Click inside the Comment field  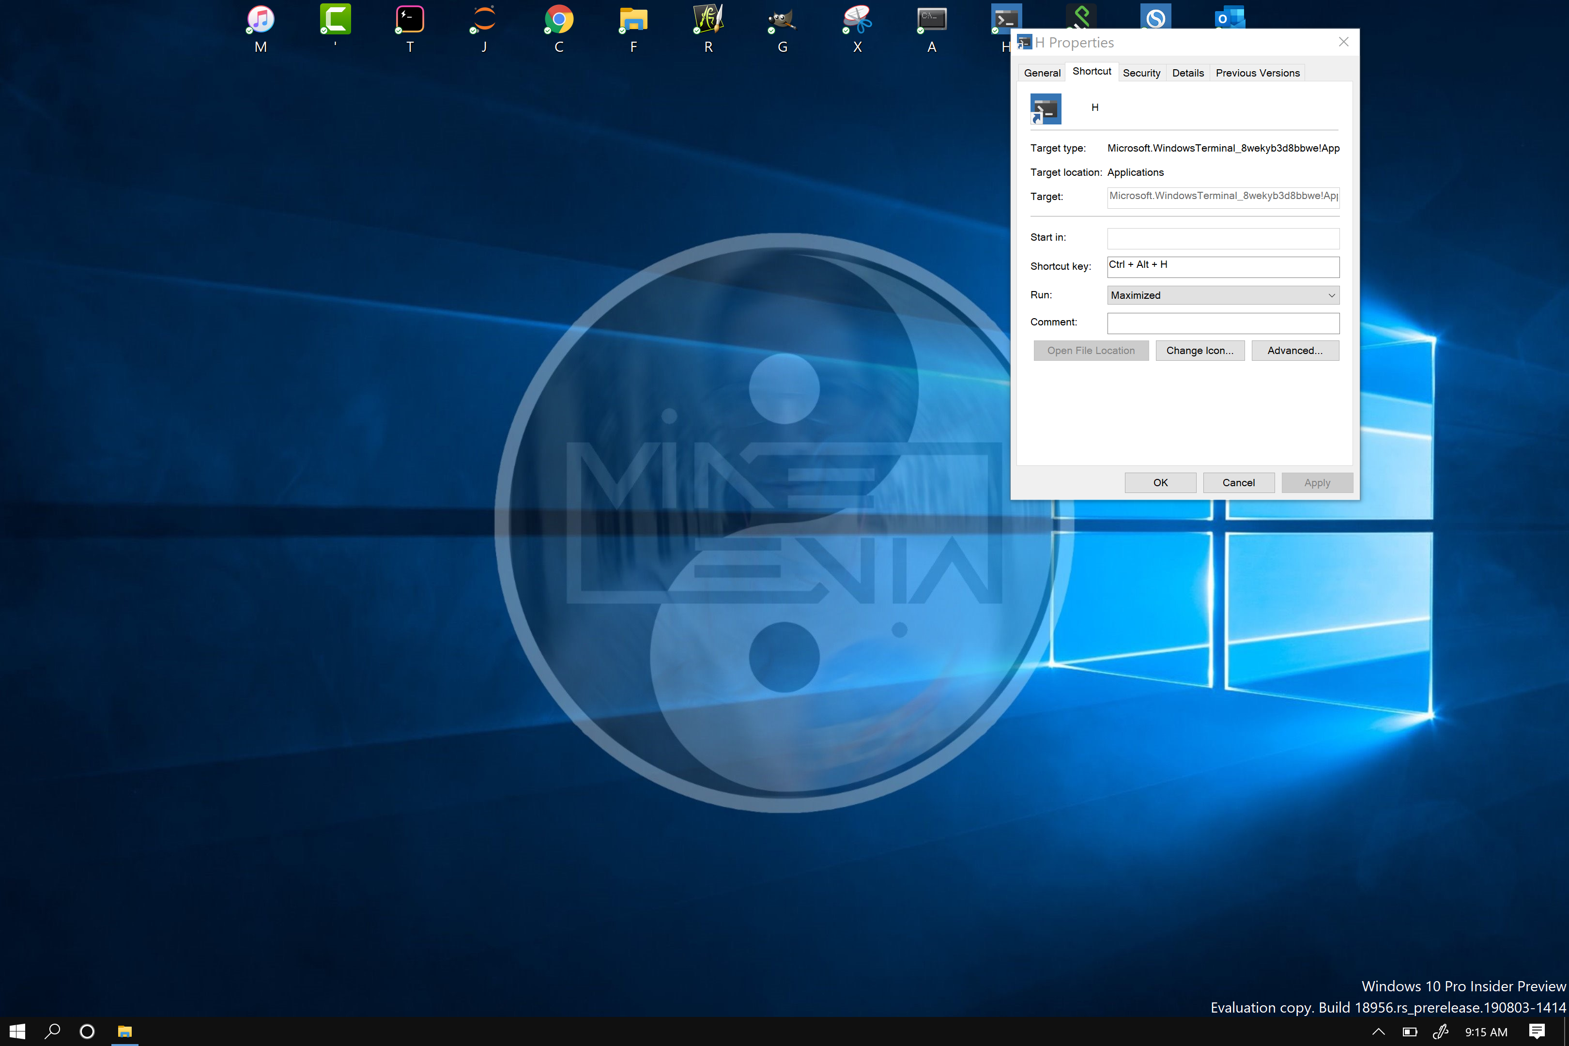[x=1222, y=323]
